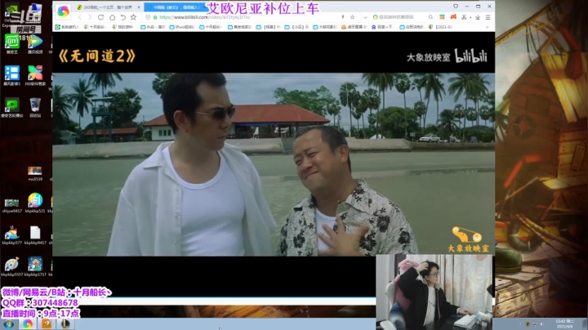The image size is (588, 330).
Task: Open the kkpkkp521 desktop shortcut
Action: (x=35, y=203)
